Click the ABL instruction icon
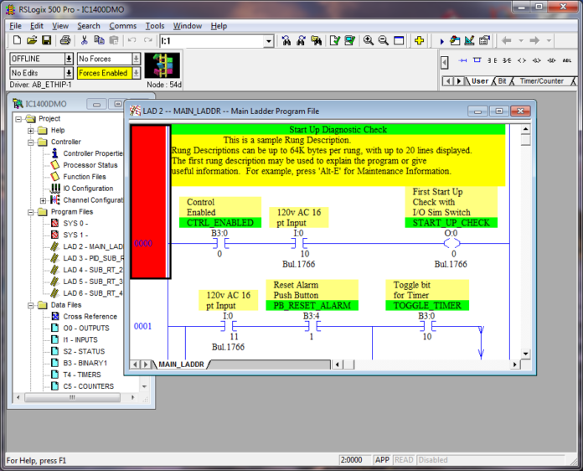This screenshot has width=583, height=471. click(x=566, y=60)
